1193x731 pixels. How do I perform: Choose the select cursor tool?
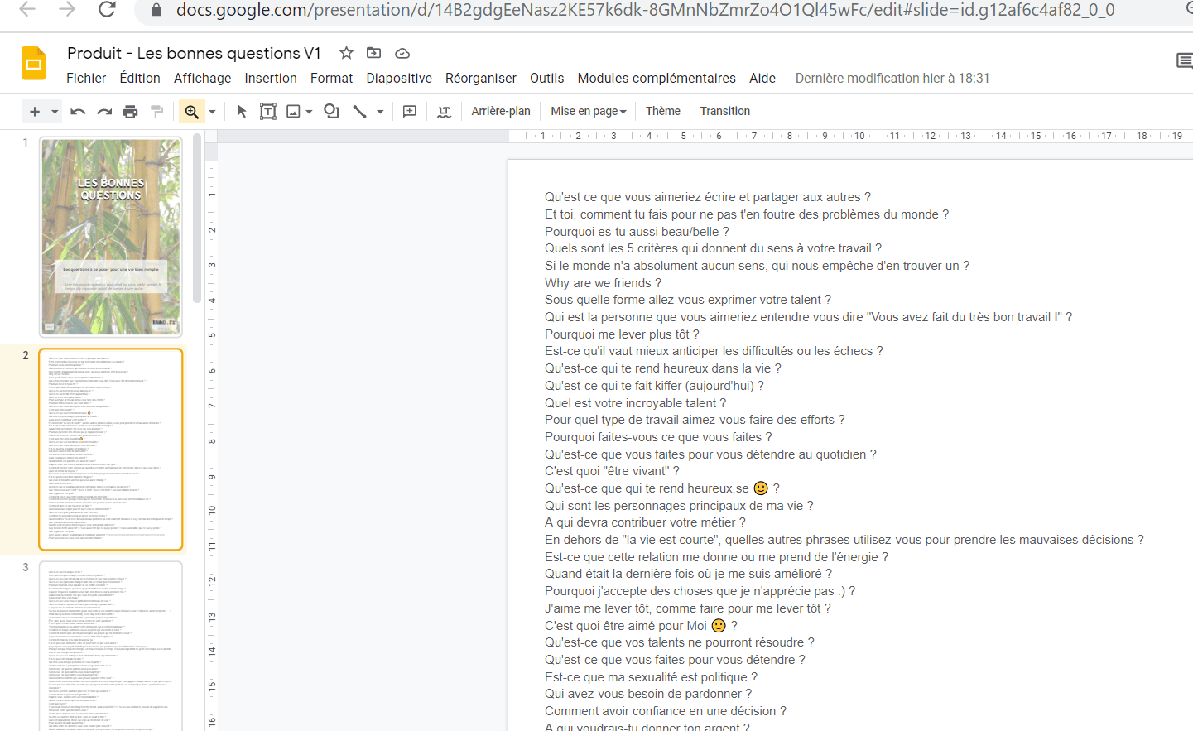tap(242, 111)
